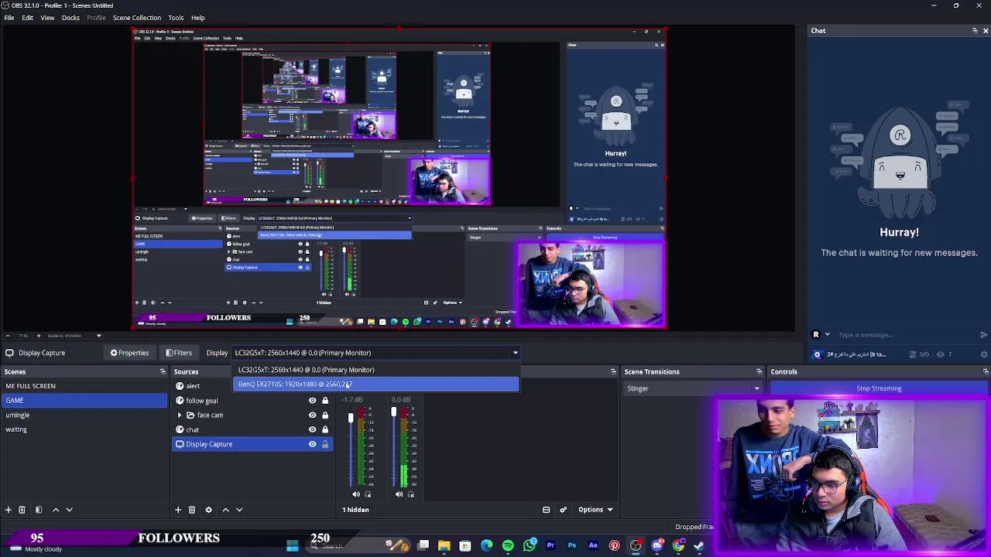This screenshot has width=991, height=557.
Task: Open Windows Start menu button
Action: click(292, 546)
